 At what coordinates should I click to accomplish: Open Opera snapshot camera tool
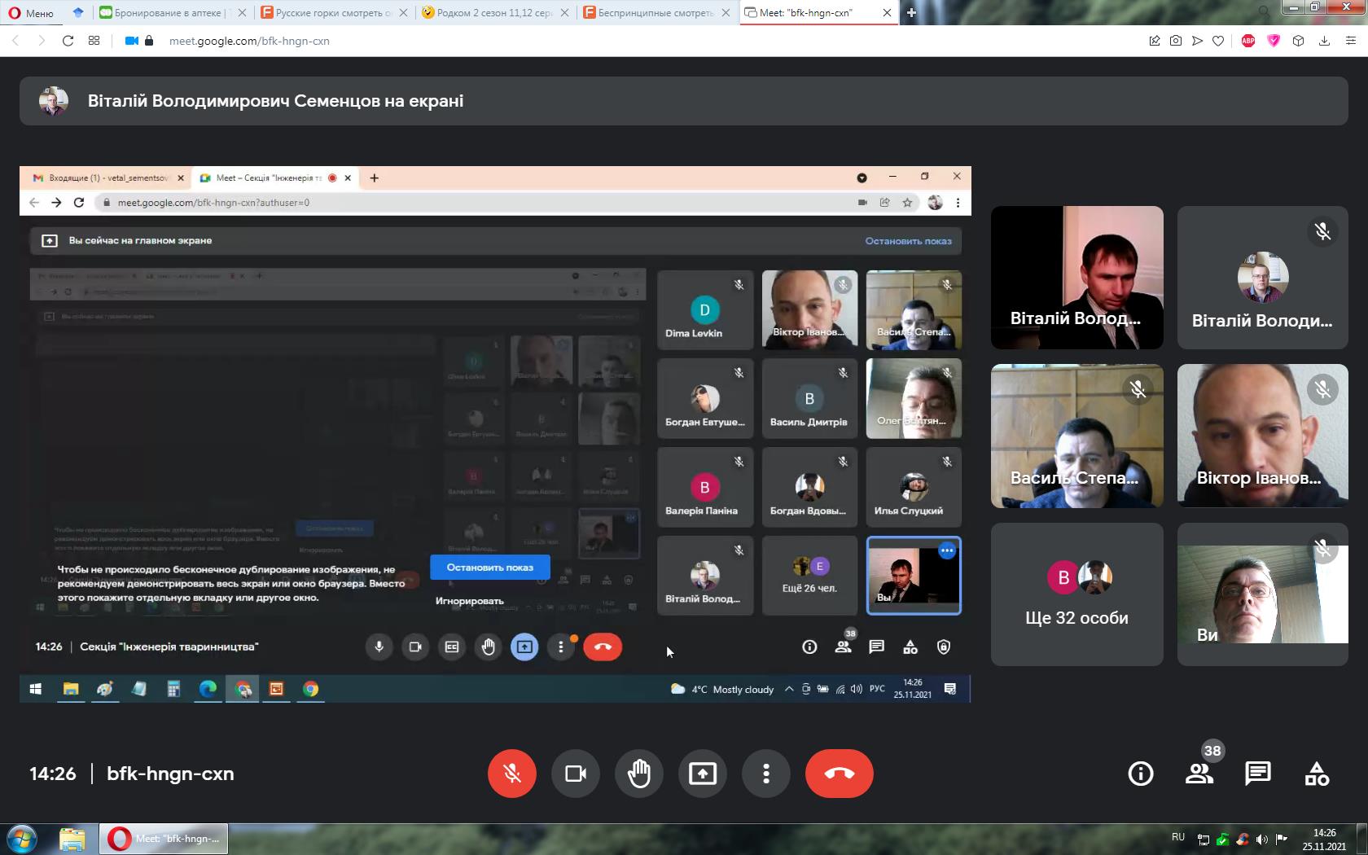click(x=1176, y=41)
